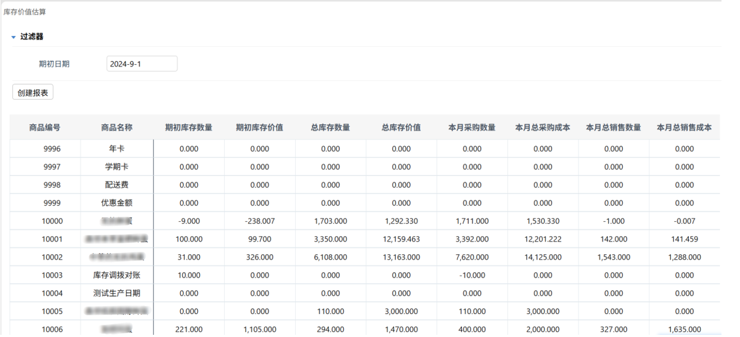740x337 pixels.
Task: Select product number 9996 cell
Action: (x=45, y=148)
